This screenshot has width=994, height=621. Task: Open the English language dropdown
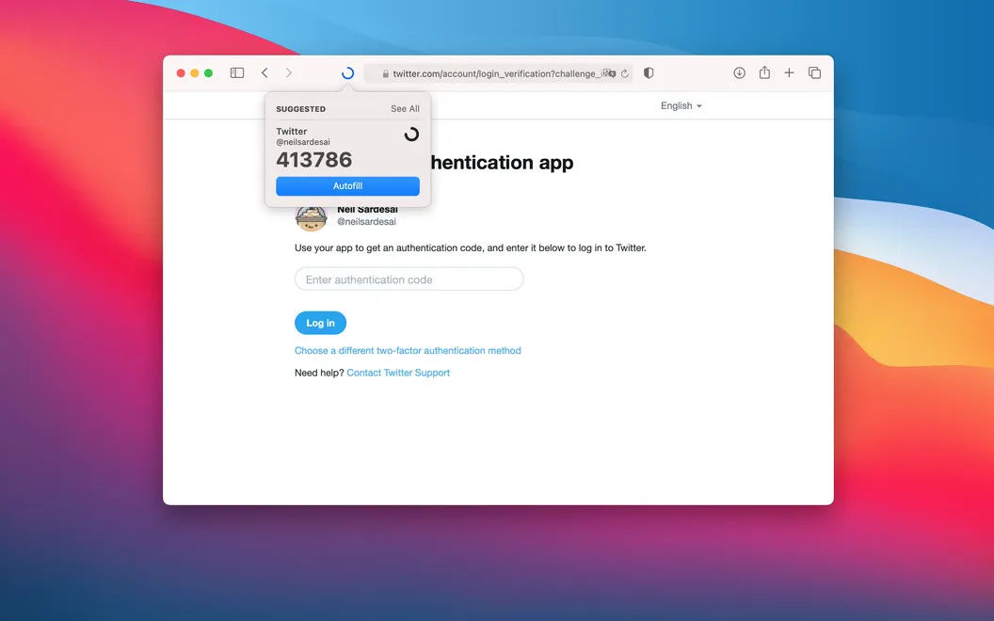[681, 105]
